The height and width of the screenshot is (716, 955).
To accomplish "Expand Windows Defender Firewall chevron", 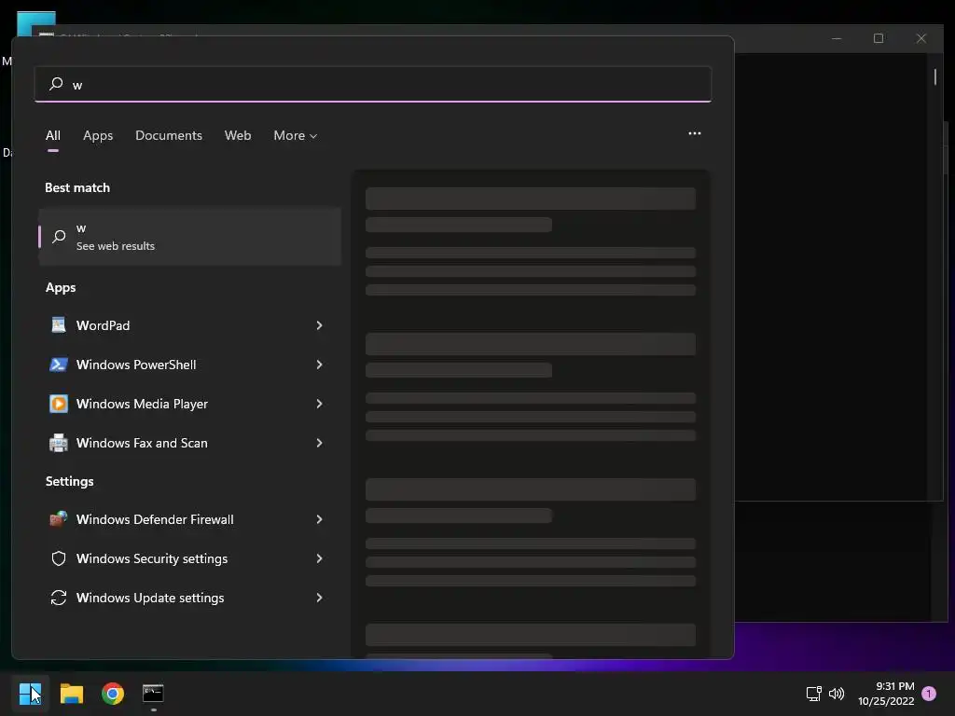I will [x=319, y=519].
